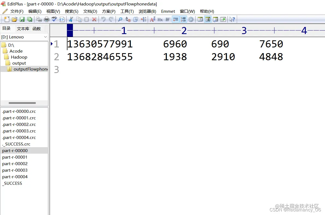Toggle the Hx hex viewer
Screen dimensions: 325x215
(160, 19)
